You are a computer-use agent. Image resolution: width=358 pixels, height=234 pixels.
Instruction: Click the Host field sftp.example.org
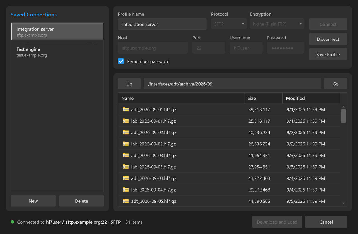click(153, 48)
